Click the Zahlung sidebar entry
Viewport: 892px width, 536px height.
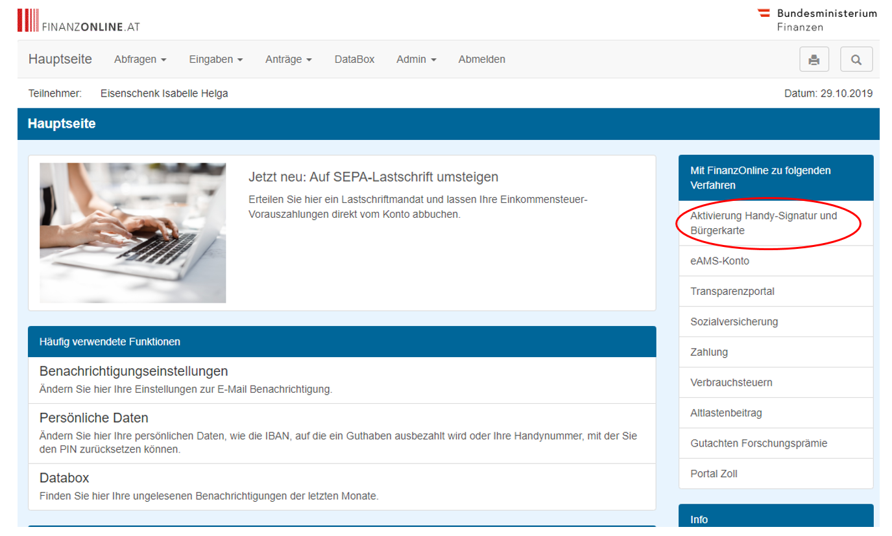point(708,353)
